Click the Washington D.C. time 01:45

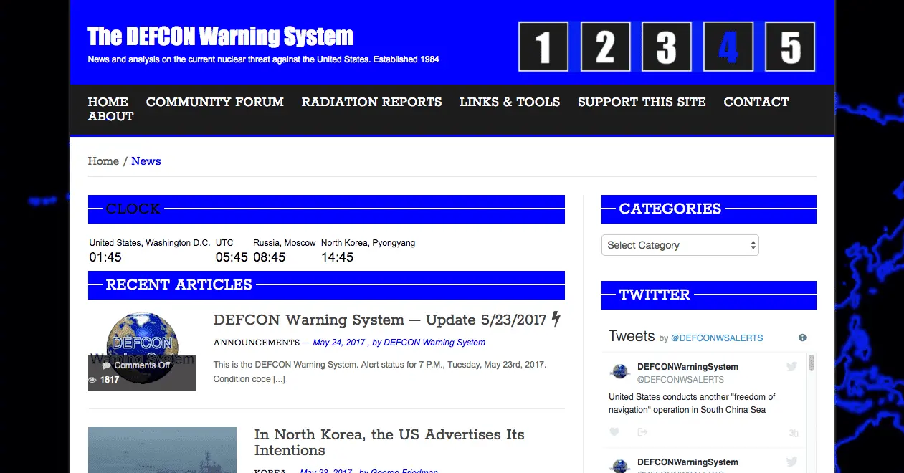pyautogui.click(x=105, y=257)
